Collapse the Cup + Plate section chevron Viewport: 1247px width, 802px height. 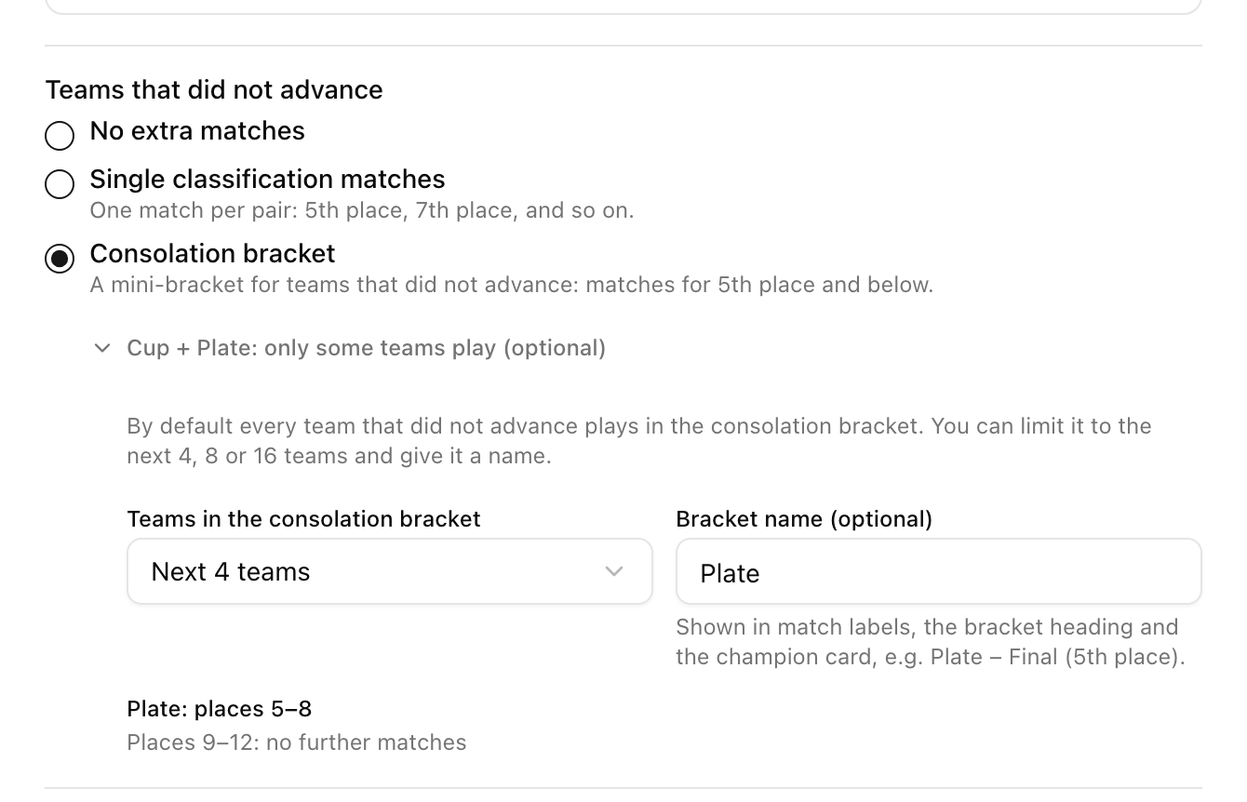click(x=102, y=348)
